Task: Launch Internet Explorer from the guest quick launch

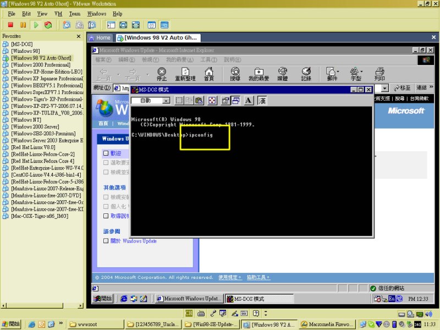Action: click(124, 299)
